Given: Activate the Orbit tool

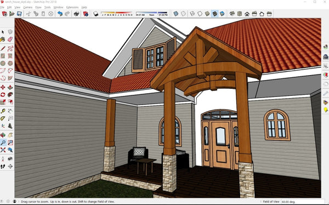Looking at the screenshot, I should click(3, 135).
